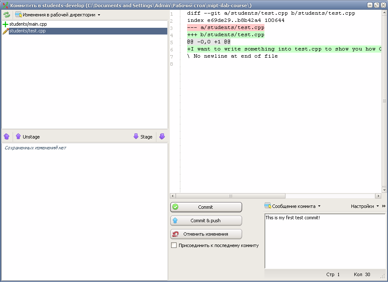Click the Unstage all double-arrow icon

tap(7, 136)
